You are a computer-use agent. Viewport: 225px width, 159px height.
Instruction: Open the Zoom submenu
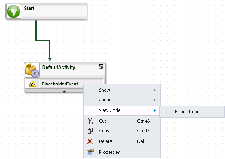point(122,100)
